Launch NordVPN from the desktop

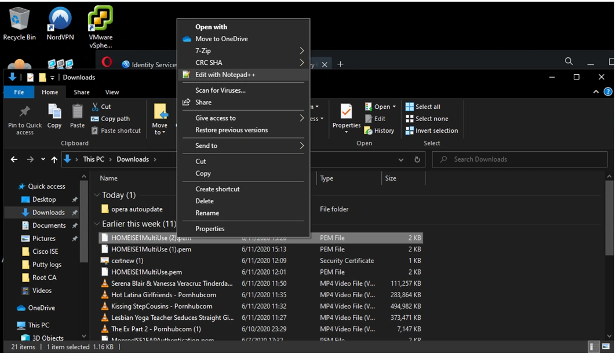click(60, 19)
